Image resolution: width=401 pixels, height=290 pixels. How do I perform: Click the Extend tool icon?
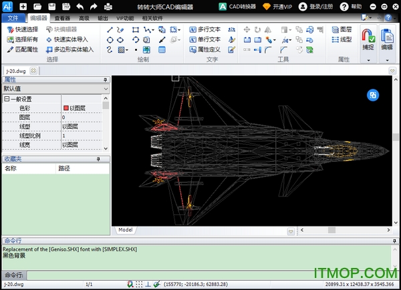(x=257, y=49)
